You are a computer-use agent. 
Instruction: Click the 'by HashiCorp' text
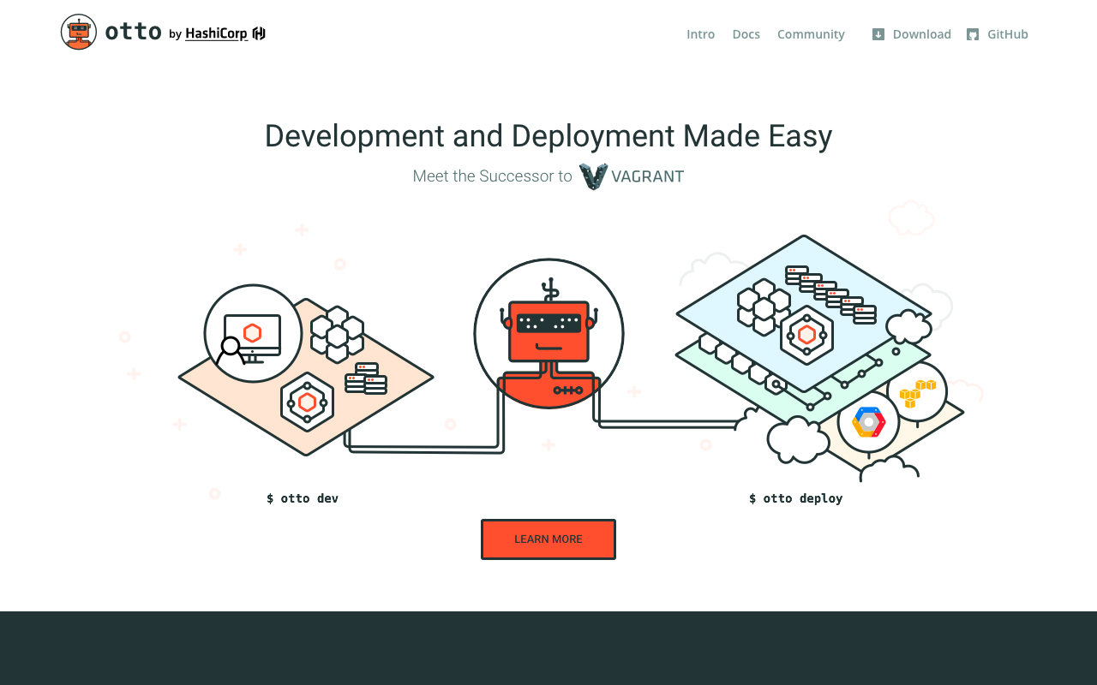pyautogui.click(x=208, y=34)
